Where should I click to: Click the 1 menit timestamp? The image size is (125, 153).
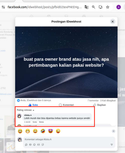[27, 122]
